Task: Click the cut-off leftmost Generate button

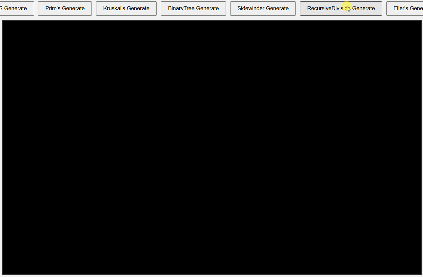Action: 17,9
